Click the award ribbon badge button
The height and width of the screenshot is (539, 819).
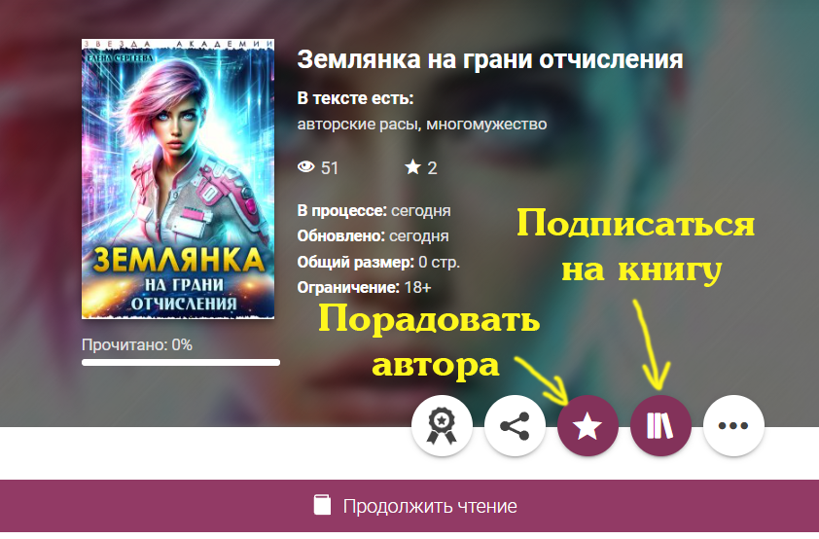click(442, 426)
